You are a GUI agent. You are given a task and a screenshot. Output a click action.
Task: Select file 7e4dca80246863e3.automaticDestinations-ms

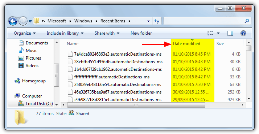118,54
